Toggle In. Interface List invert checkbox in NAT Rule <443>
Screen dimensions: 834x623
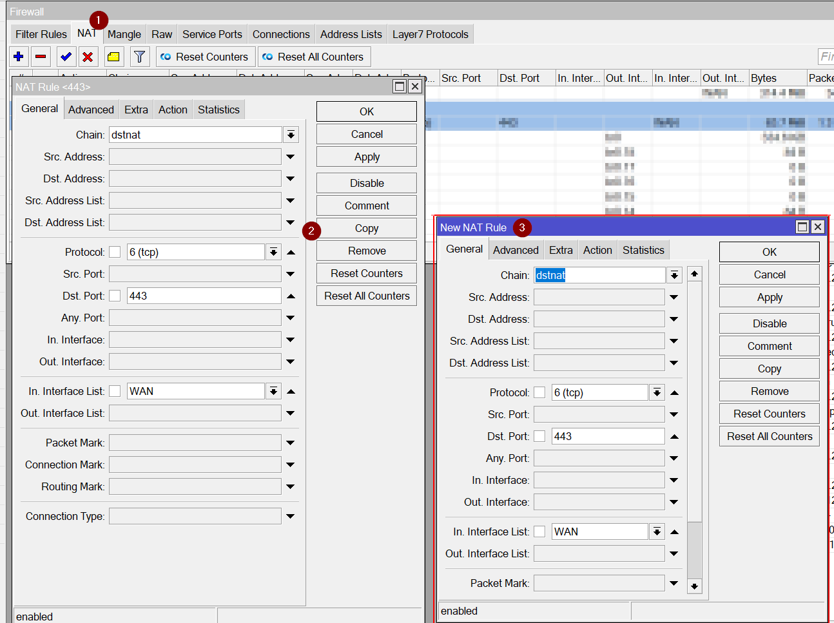point(115,391)
